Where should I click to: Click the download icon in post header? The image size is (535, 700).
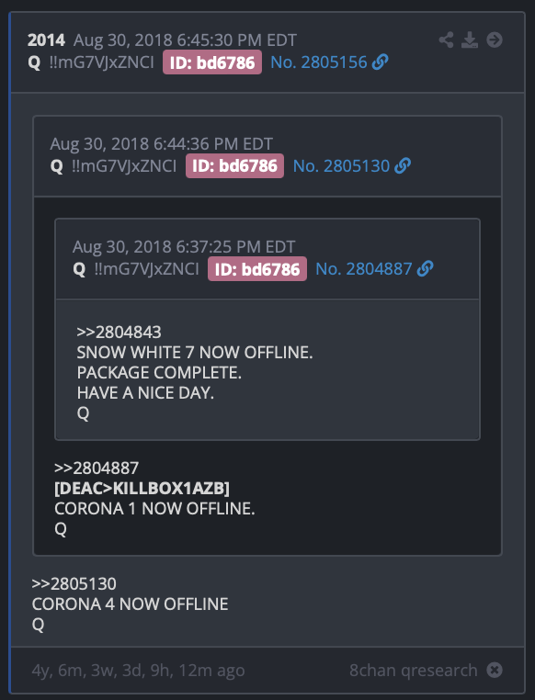click(470, 40)
